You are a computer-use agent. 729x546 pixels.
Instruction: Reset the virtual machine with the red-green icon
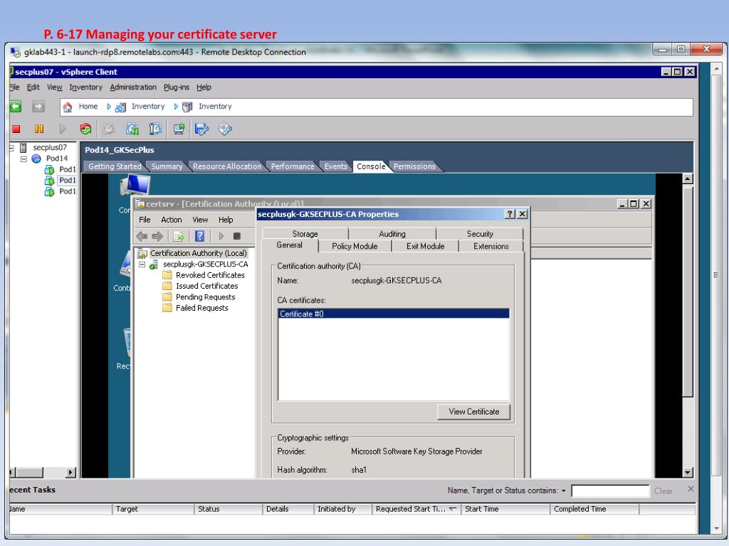85,129
